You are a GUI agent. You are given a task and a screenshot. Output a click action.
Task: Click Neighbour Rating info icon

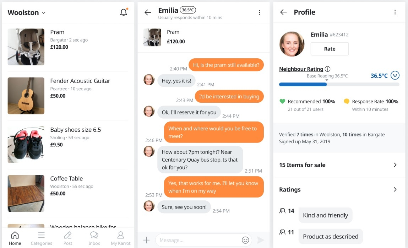[328, 69]
